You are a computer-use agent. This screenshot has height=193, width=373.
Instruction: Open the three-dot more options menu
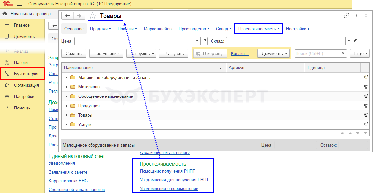click(356, 15)
